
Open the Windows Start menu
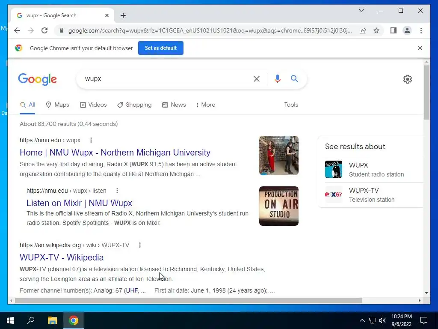[x=10, y=320]
